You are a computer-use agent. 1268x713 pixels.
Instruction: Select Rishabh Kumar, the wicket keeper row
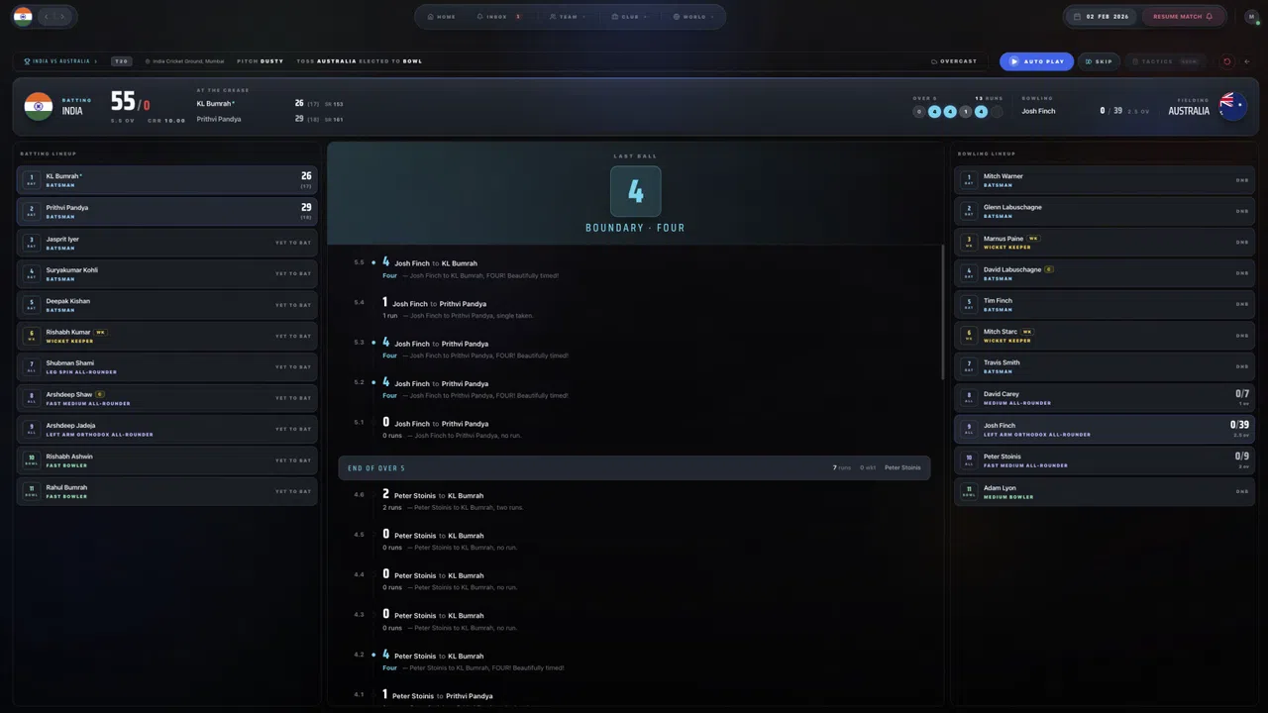(167, 336)
